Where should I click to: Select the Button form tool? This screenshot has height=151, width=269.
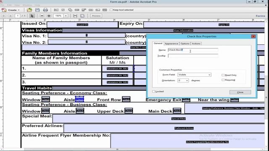[91, 10]
